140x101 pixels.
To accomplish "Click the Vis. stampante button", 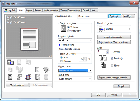I will (x=17, y=85).
